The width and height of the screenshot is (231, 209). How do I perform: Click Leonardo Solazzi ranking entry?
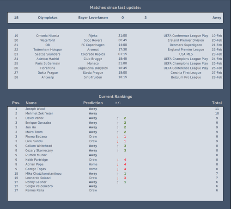pos(38,178)
